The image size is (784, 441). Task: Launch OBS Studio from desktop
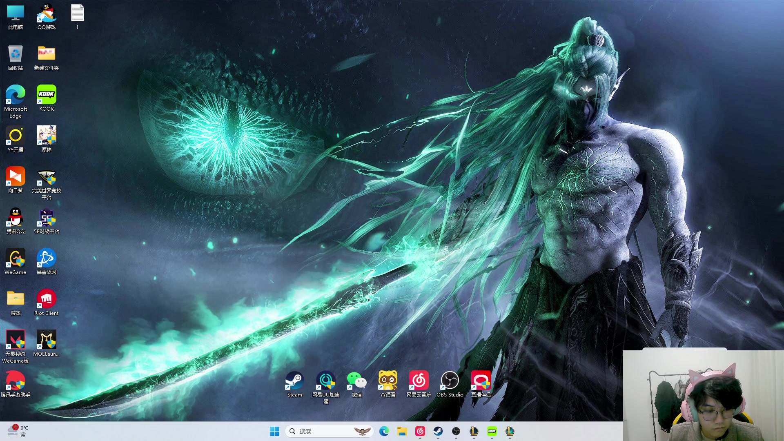(x=450, y=381)
